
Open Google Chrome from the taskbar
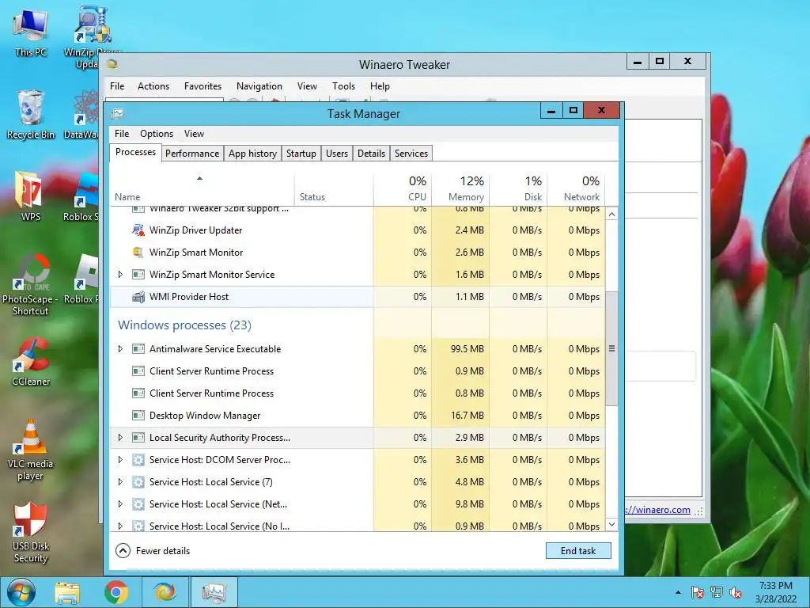tap(116, 592)
